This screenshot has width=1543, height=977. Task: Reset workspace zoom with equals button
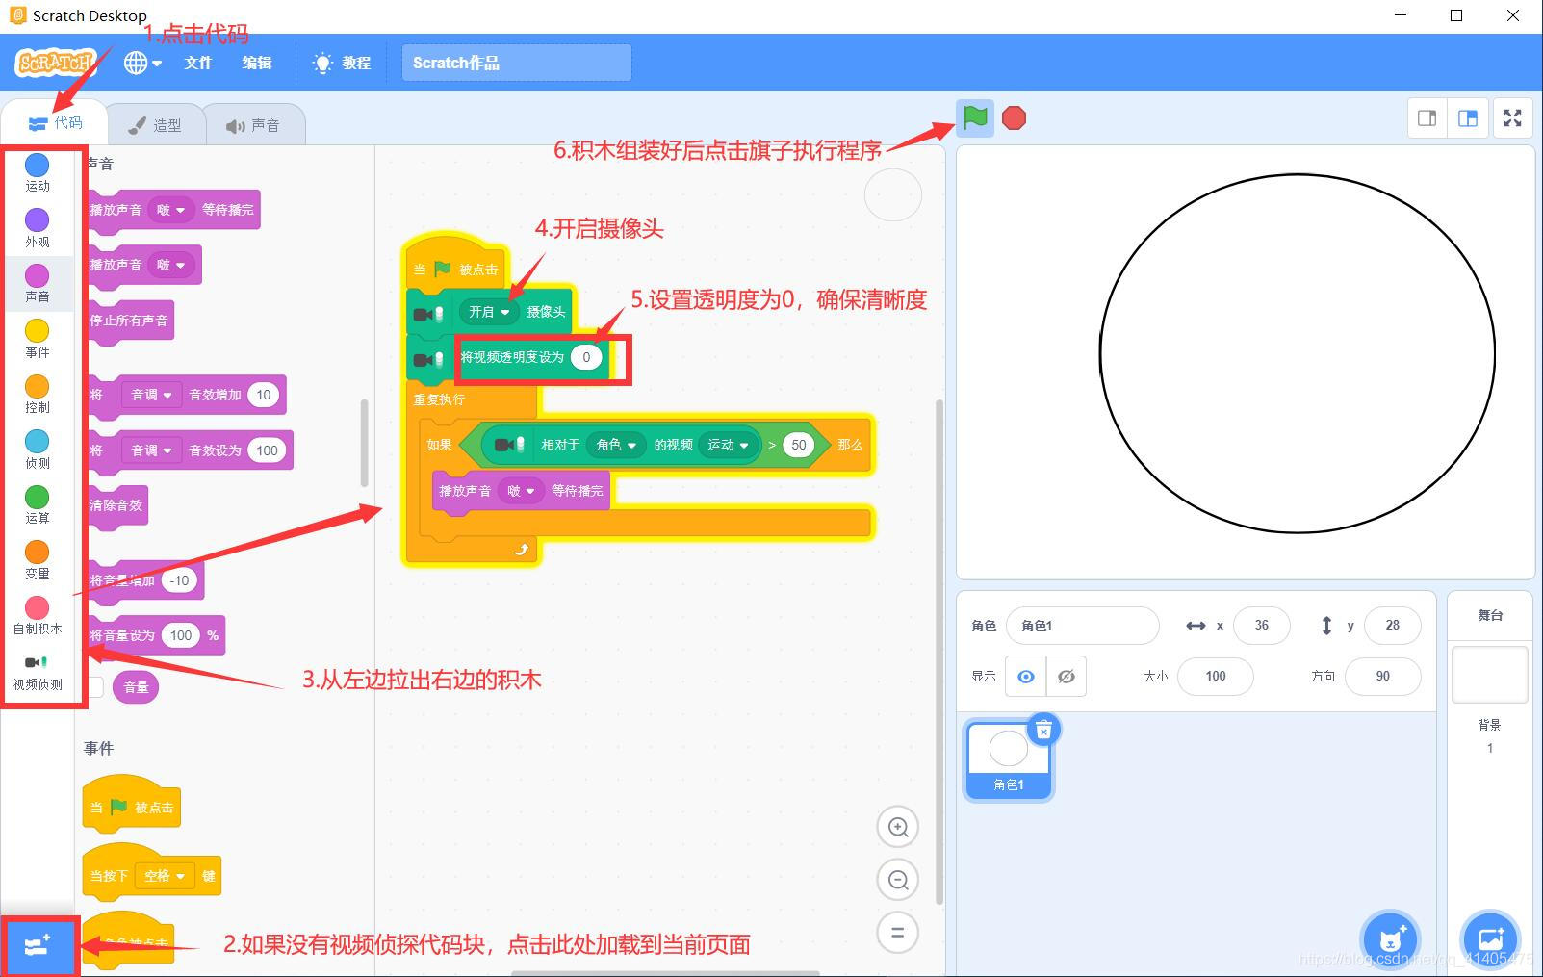pyautogui.click(x=898, y=933)
